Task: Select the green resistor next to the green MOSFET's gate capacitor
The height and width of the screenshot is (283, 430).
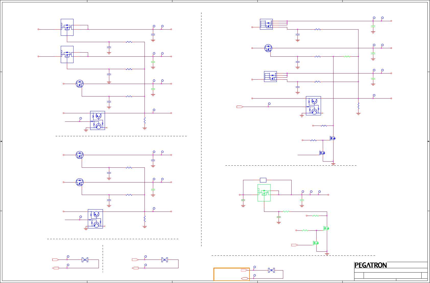Action: click(286, 211)
